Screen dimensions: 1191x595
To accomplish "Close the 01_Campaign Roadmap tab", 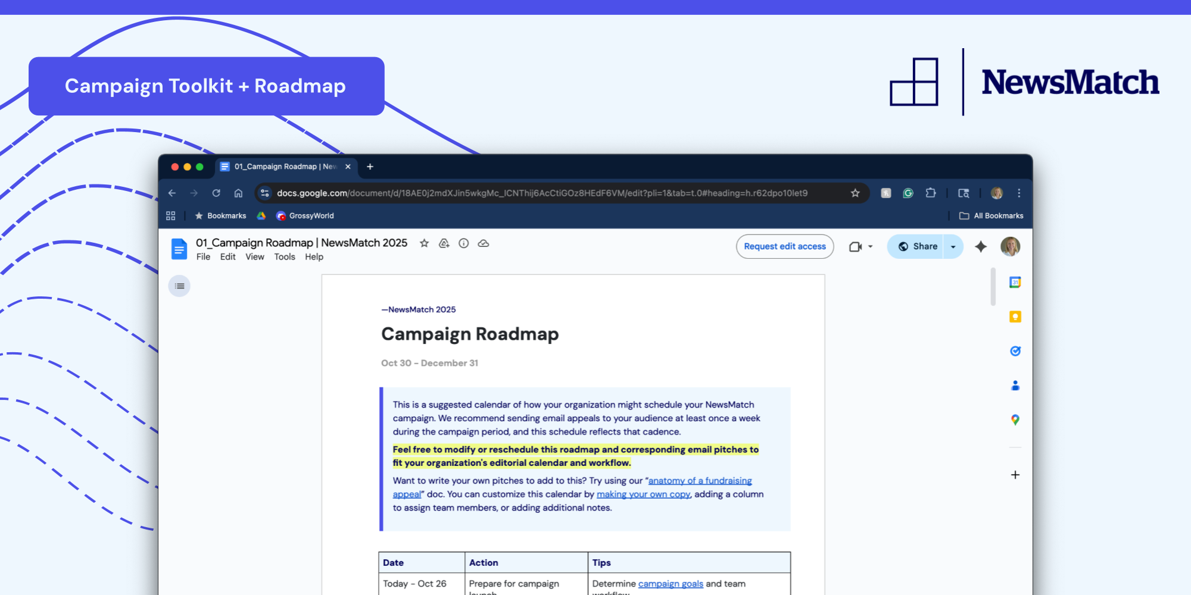I will click(x=348, y=167).
